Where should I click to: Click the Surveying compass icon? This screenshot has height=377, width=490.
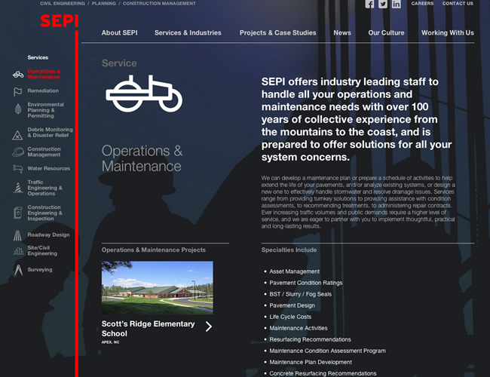pyautogui.click(x=18, y=269)
